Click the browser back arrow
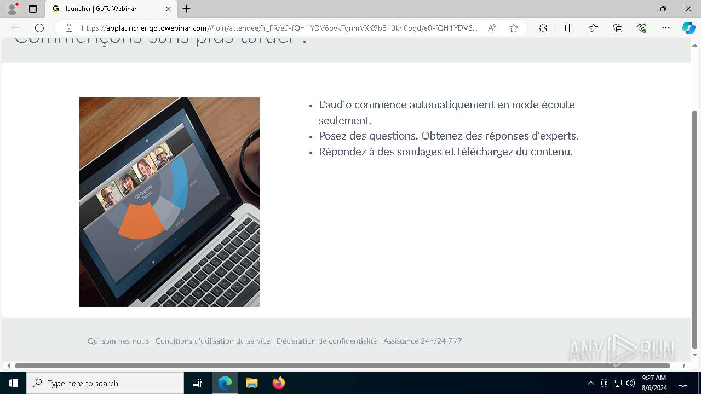This screenshot has width=701, height=394. coord(15,28)
